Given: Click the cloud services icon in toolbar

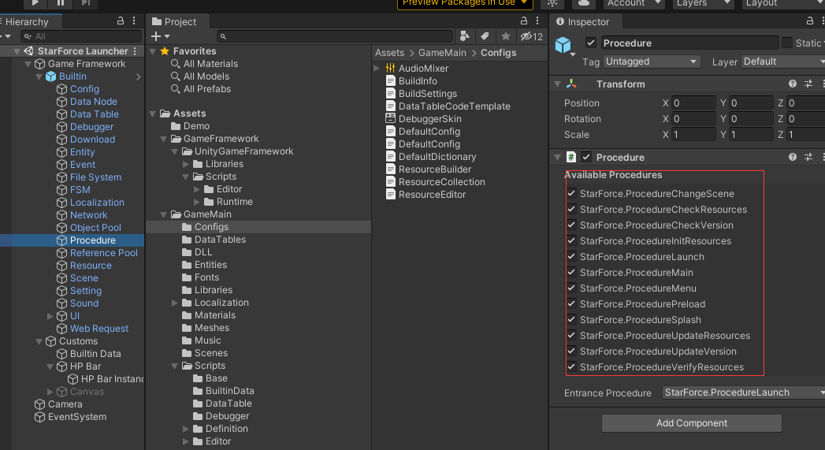Looking at the screenshot, I should pyautogui.click(x=584, y=2).
